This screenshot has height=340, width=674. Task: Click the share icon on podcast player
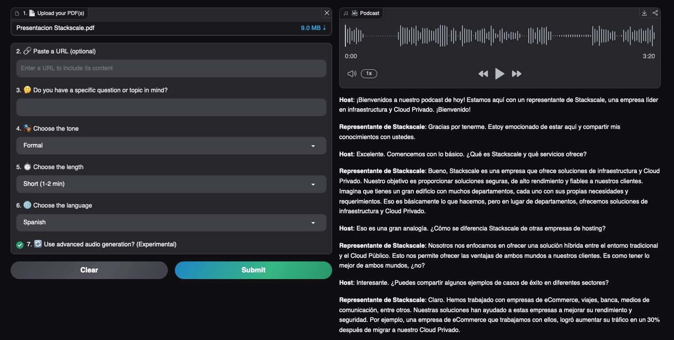[655, 13]
